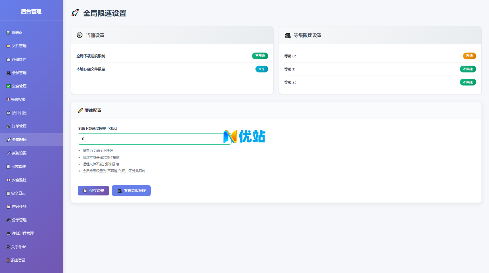
Task: Go to 实名管理 in the sidebar
Action: pyautogui.click(x=19, y=86)
